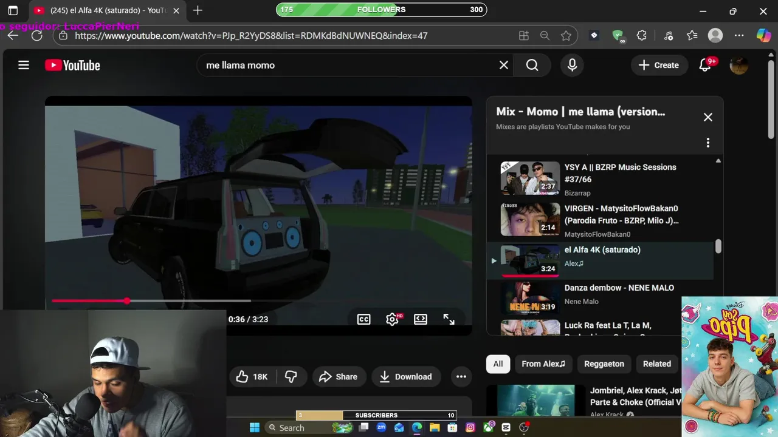Open the Extensions puzzle icon
Screen dimensions: 778x437
[x=642, y=36]
